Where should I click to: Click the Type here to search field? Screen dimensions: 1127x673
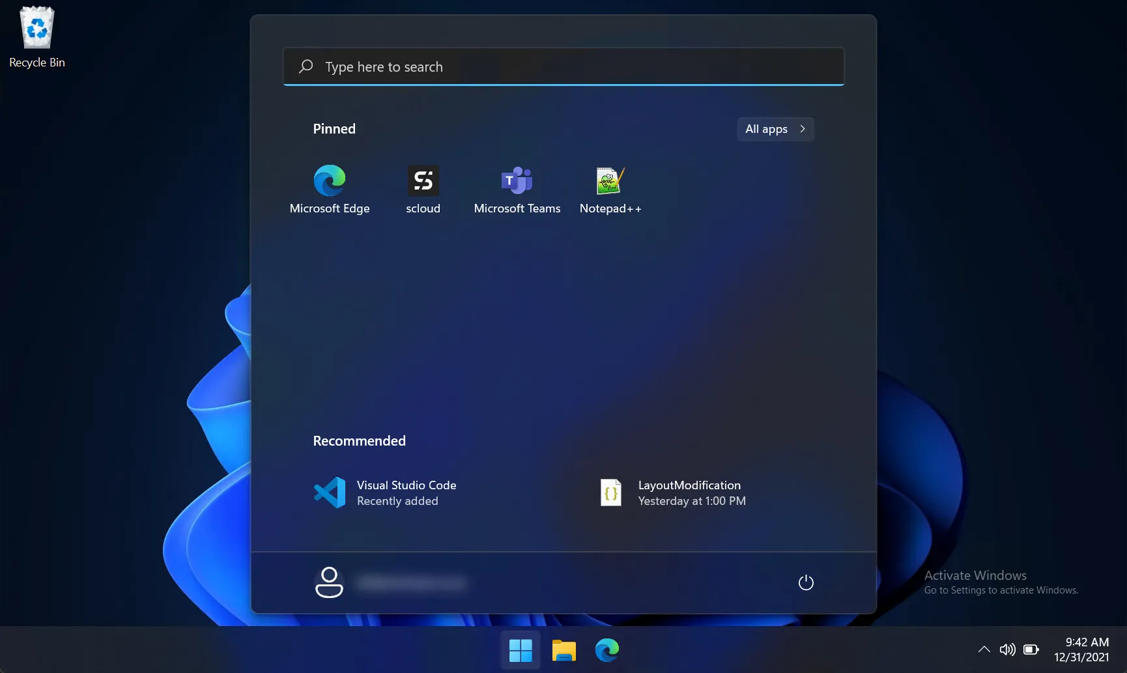click(563, 66)
